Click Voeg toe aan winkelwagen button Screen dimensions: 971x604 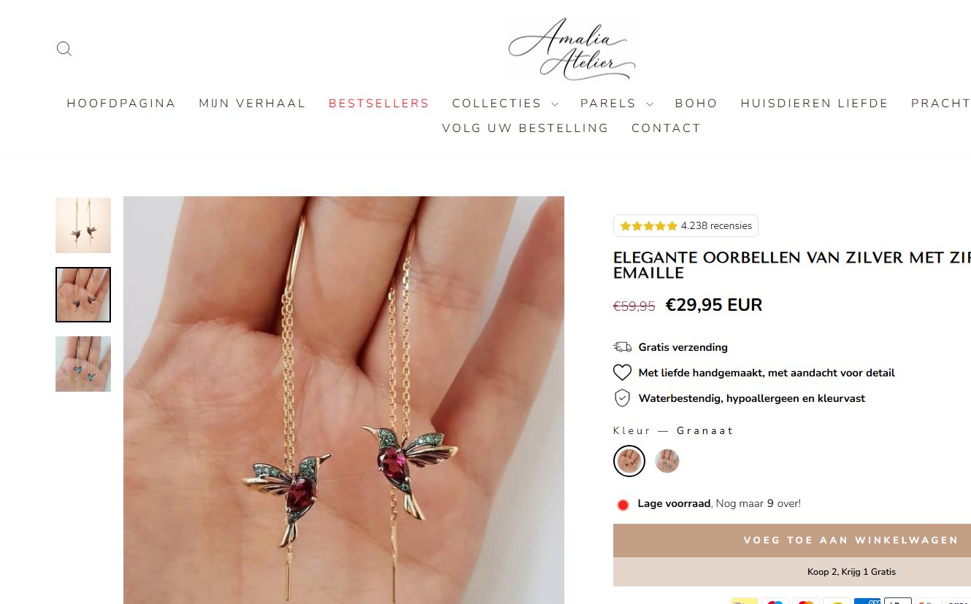tap(792, 541)
